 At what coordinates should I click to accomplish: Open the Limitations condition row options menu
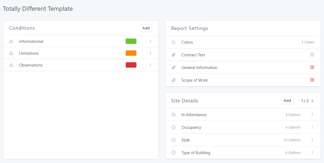(150, 53)
